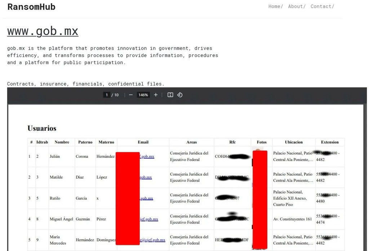Click the Extension column header
369x251 pixels.
(330, 142)
